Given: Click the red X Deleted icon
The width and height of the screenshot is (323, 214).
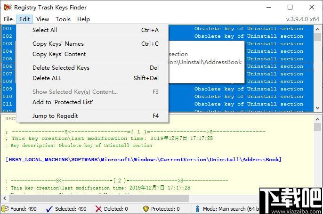Looking at the screenshot, I should pyautogui.click(x=98, y=209).
